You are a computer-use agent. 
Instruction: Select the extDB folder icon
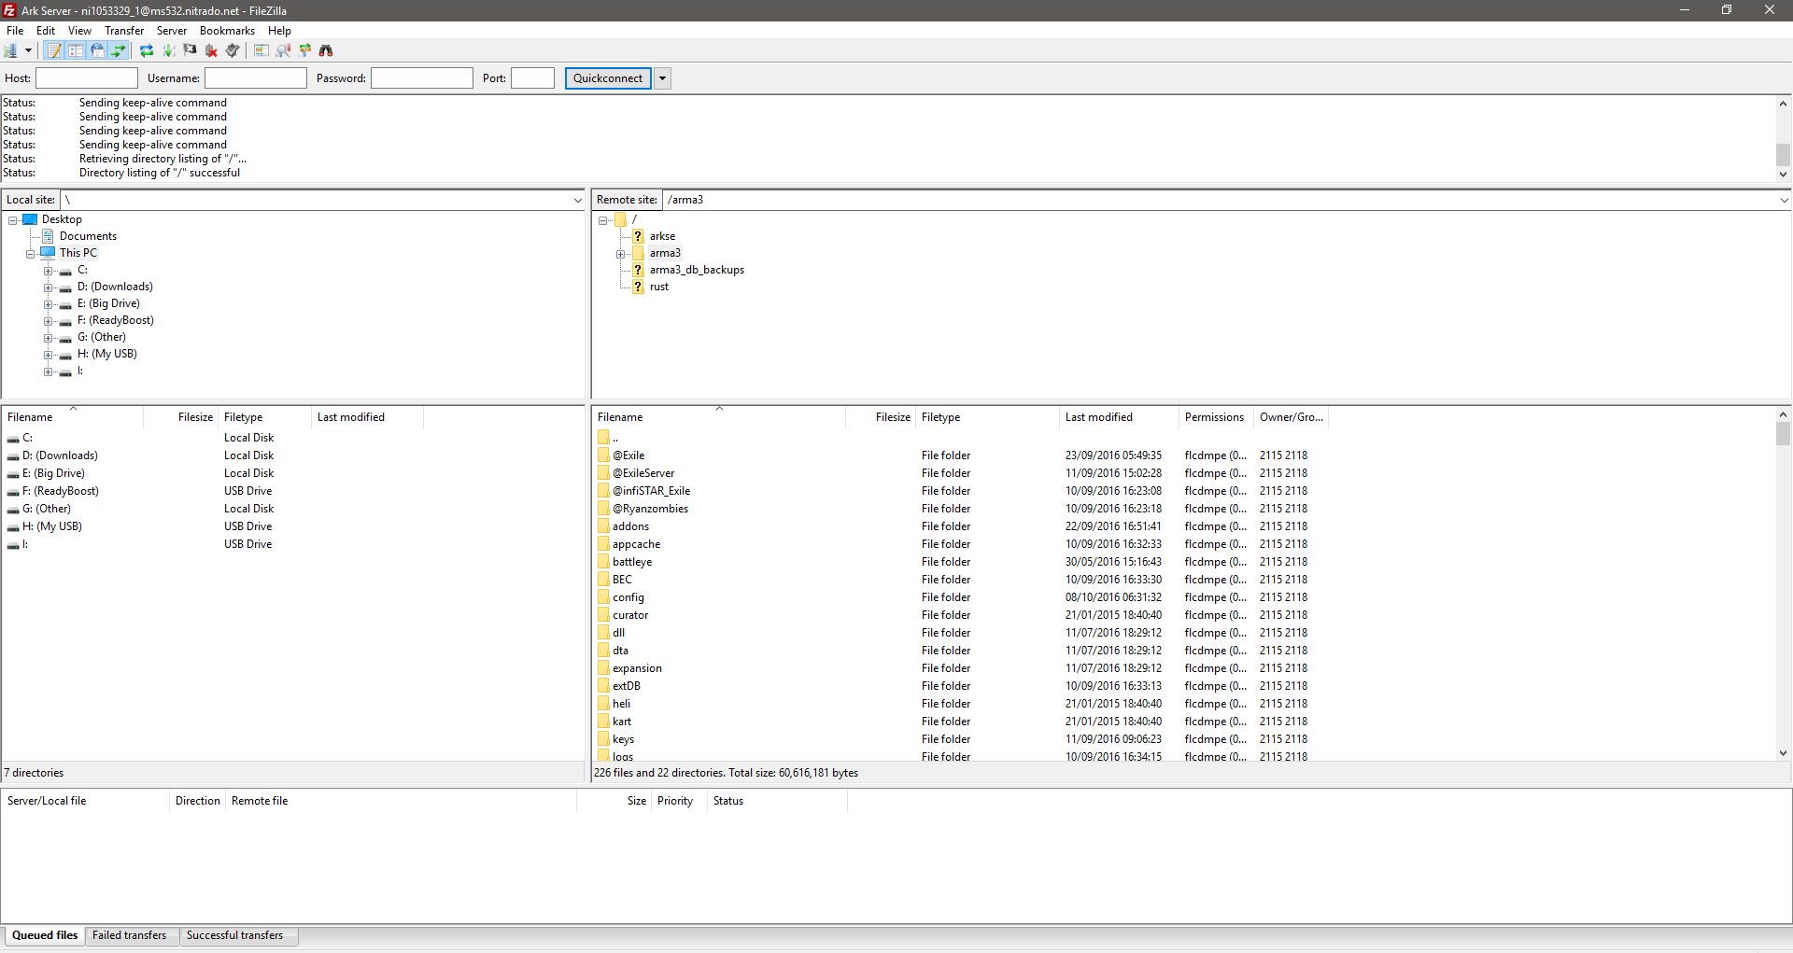click(603, 686)
